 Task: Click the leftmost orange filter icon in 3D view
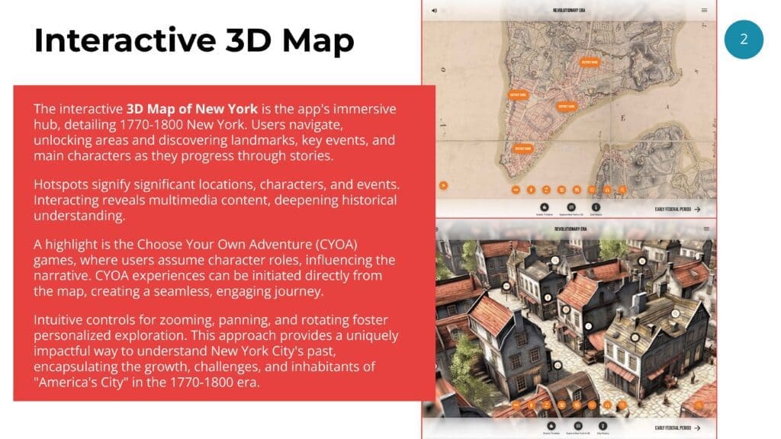[516, 405]
